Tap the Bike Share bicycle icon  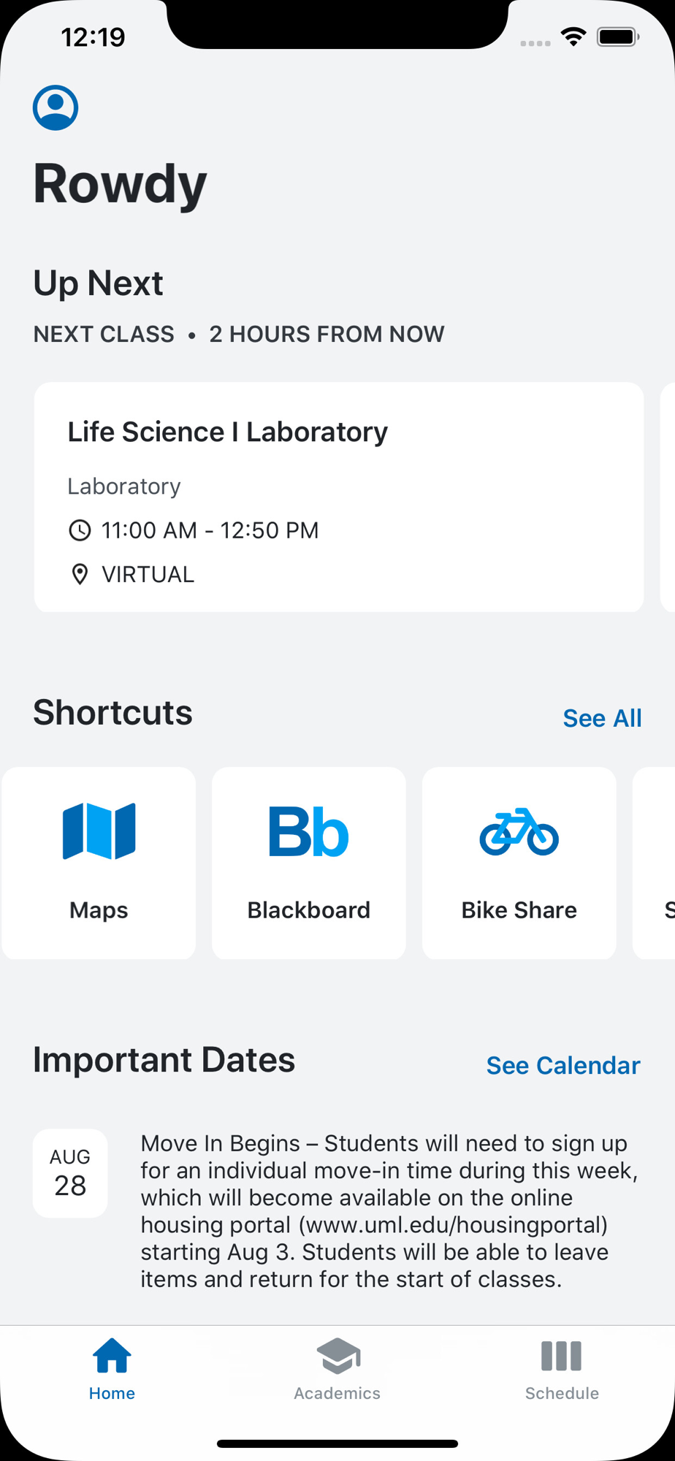tap(519, 831)
